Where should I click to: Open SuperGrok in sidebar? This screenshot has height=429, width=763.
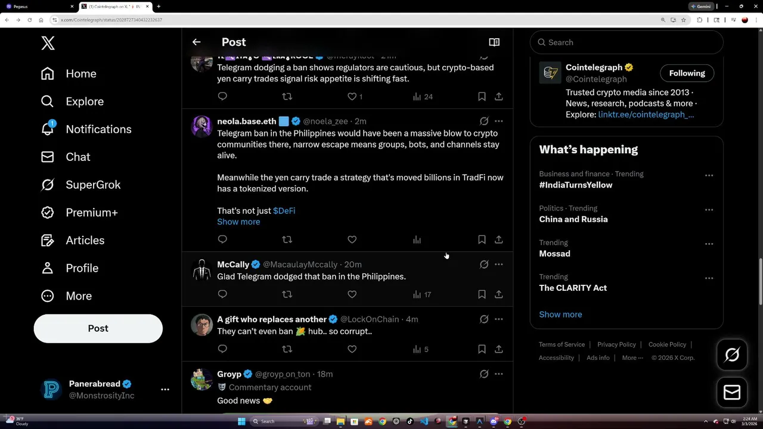pyautogui.click(x=80, y=185)
